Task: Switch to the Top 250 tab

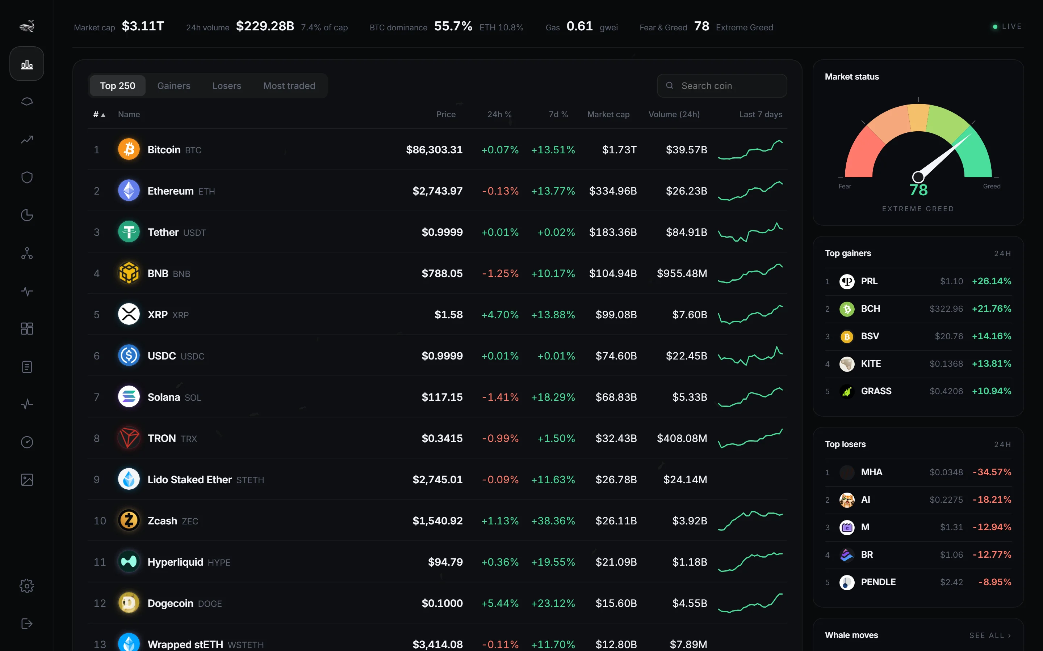Action: [118, 86]
